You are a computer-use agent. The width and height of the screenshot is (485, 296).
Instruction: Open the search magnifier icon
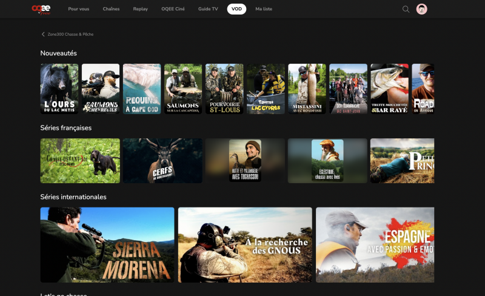[x=406, y=9]
